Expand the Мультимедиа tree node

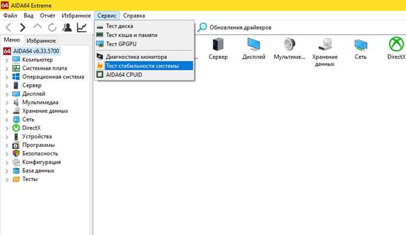pyautogui.click(x=7, y=103)
